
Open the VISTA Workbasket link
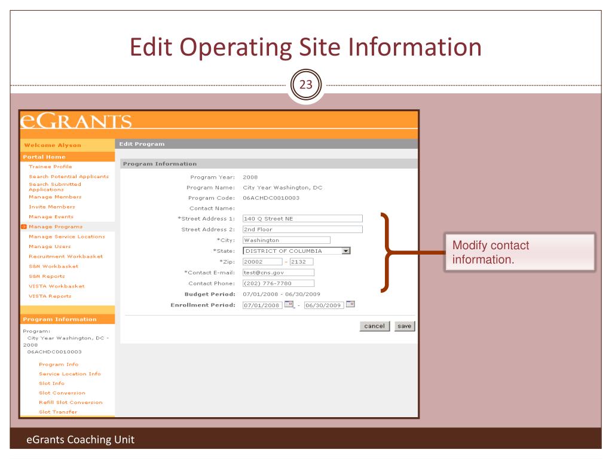(57, 286)
